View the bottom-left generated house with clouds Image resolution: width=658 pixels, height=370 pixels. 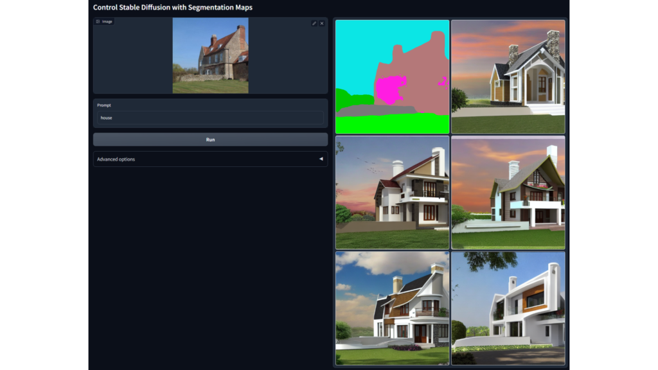[392, 308]
